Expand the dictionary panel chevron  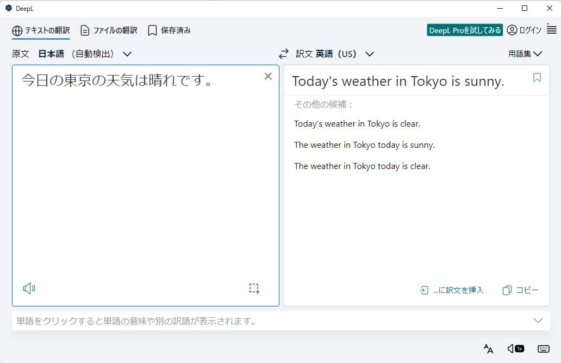click(538, 321)
